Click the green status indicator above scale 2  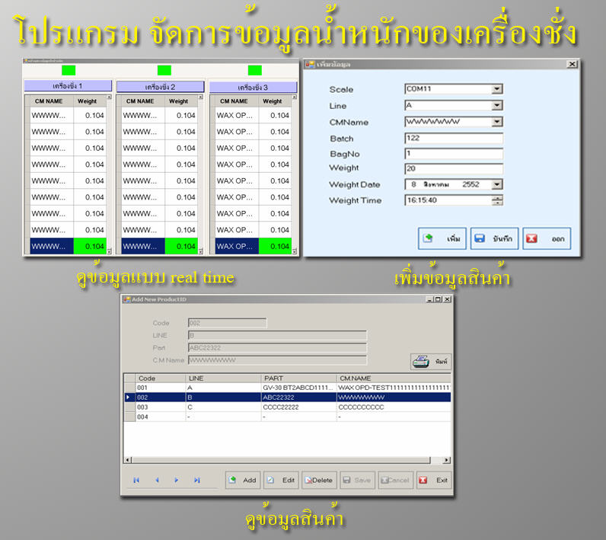point(164,70)
